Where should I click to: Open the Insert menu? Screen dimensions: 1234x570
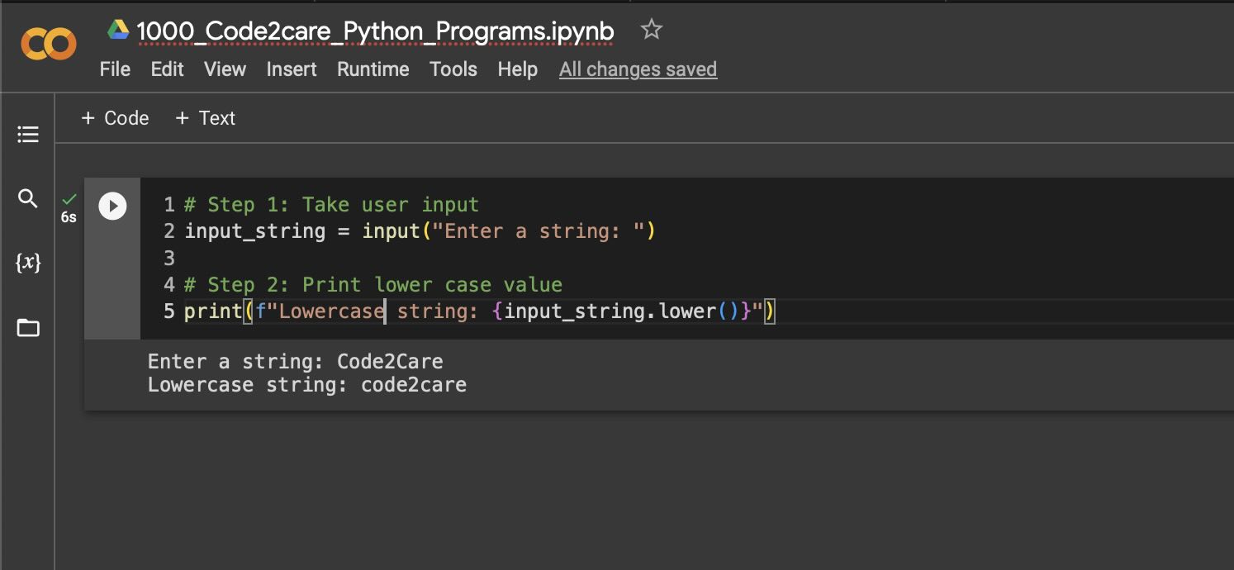pos(291,69)
